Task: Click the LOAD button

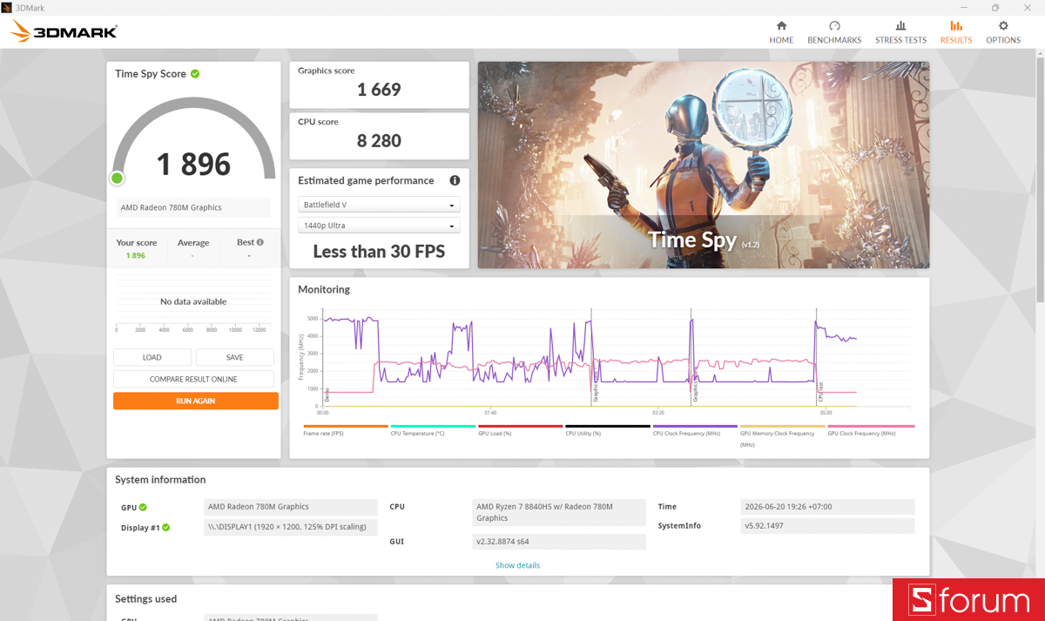Action: pos(152,357)
